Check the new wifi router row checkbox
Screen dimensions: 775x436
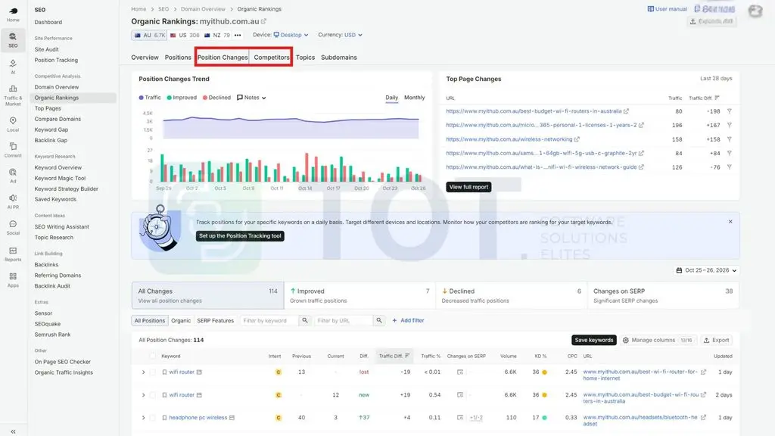tap(153, 395)
